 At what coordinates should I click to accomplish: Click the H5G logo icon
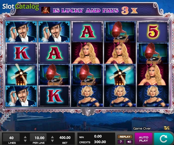tap(167, 128)
